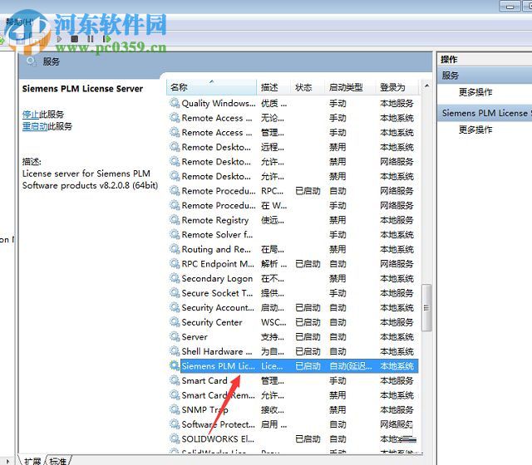This screenshot has width=532, height=465.
Task: Click the 停止 link to stop the service
Action: (x=31, y=115)
